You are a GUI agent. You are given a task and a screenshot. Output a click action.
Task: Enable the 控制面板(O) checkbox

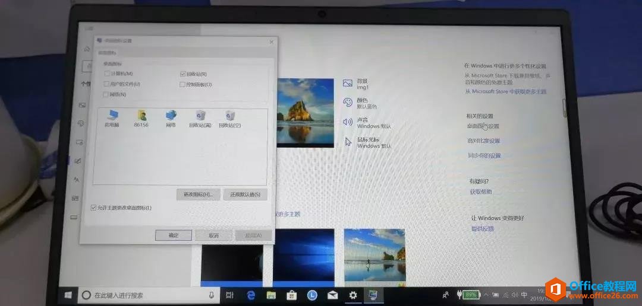[182, 85]
